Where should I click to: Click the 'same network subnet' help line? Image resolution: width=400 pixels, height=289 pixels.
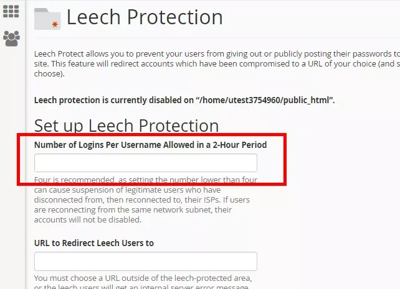pos(133,209)
